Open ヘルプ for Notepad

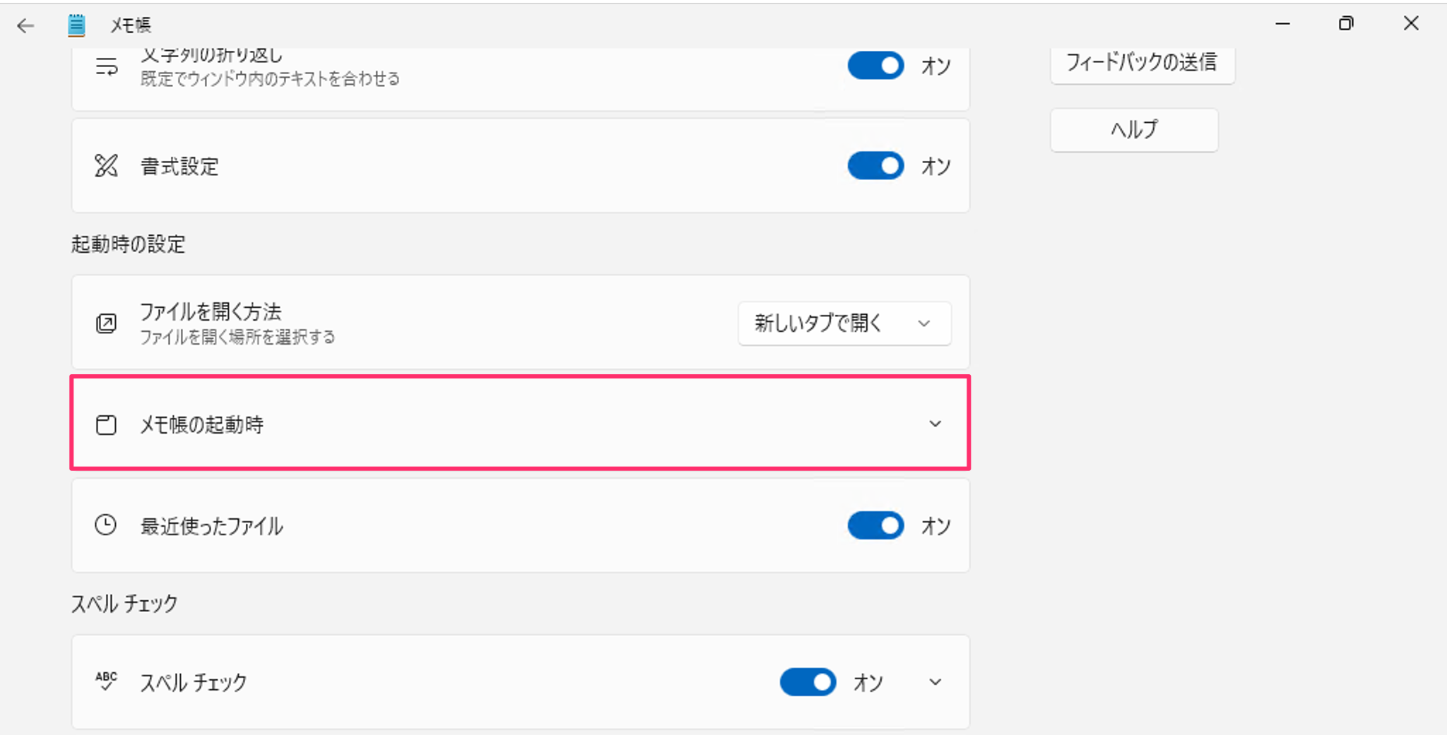(1133, 130)
